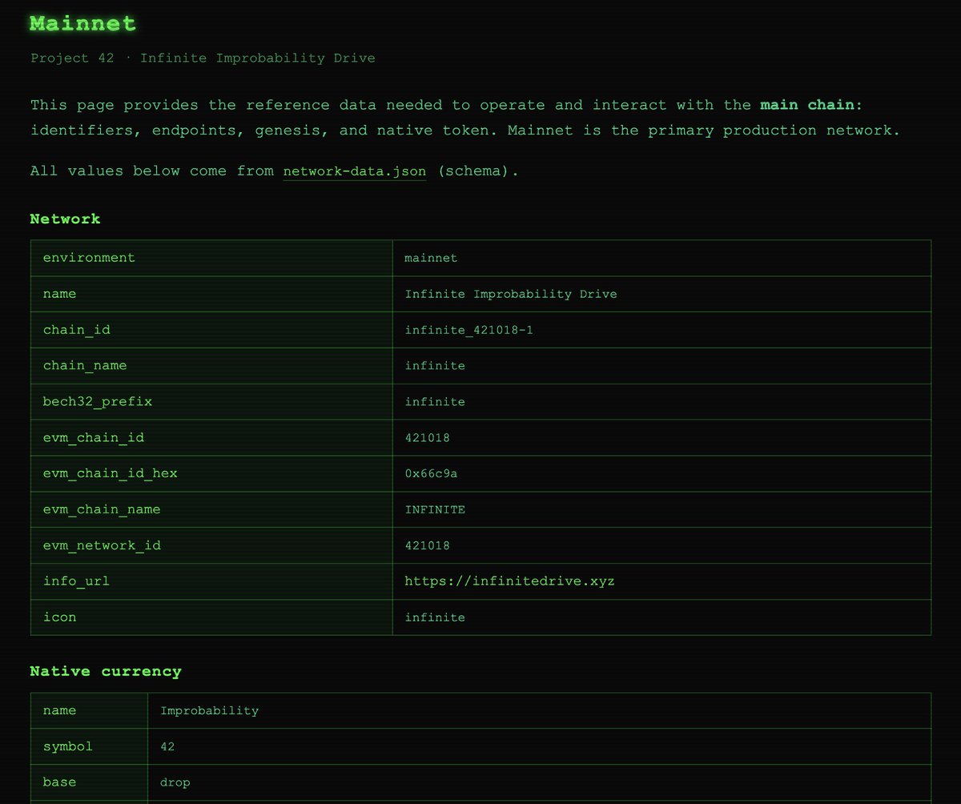This screenshot has height=804, width=961.
Task: Click the 'base' key cell
Action: 89,782
